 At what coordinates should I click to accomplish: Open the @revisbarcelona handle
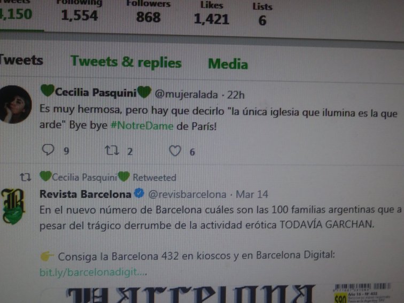pos(188,195)
